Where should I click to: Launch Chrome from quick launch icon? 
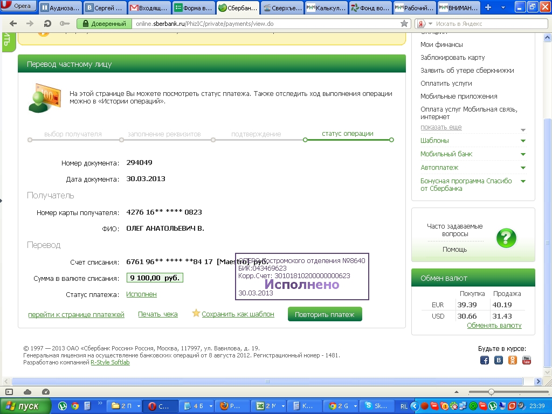[x=74, y=406]
